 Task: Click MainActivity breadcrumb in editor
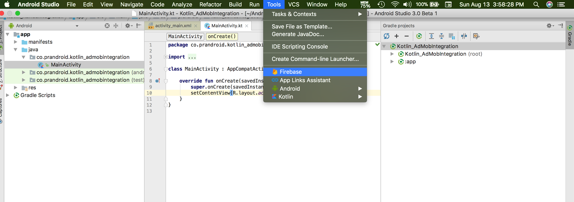[185, 37]
